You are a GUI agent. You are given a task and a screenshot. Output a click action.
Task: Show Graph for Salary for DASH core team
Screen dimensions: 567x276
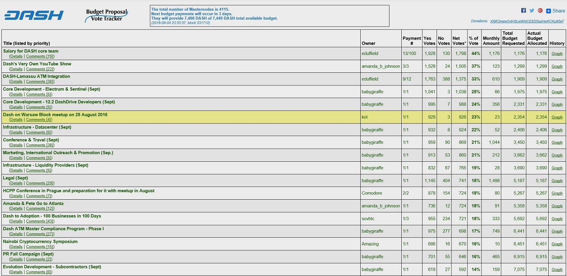pyautogui.click(x=557, y=54)
